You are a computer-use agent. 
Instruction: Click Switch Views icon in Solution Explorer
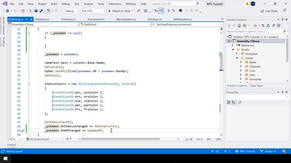[245, 26]
